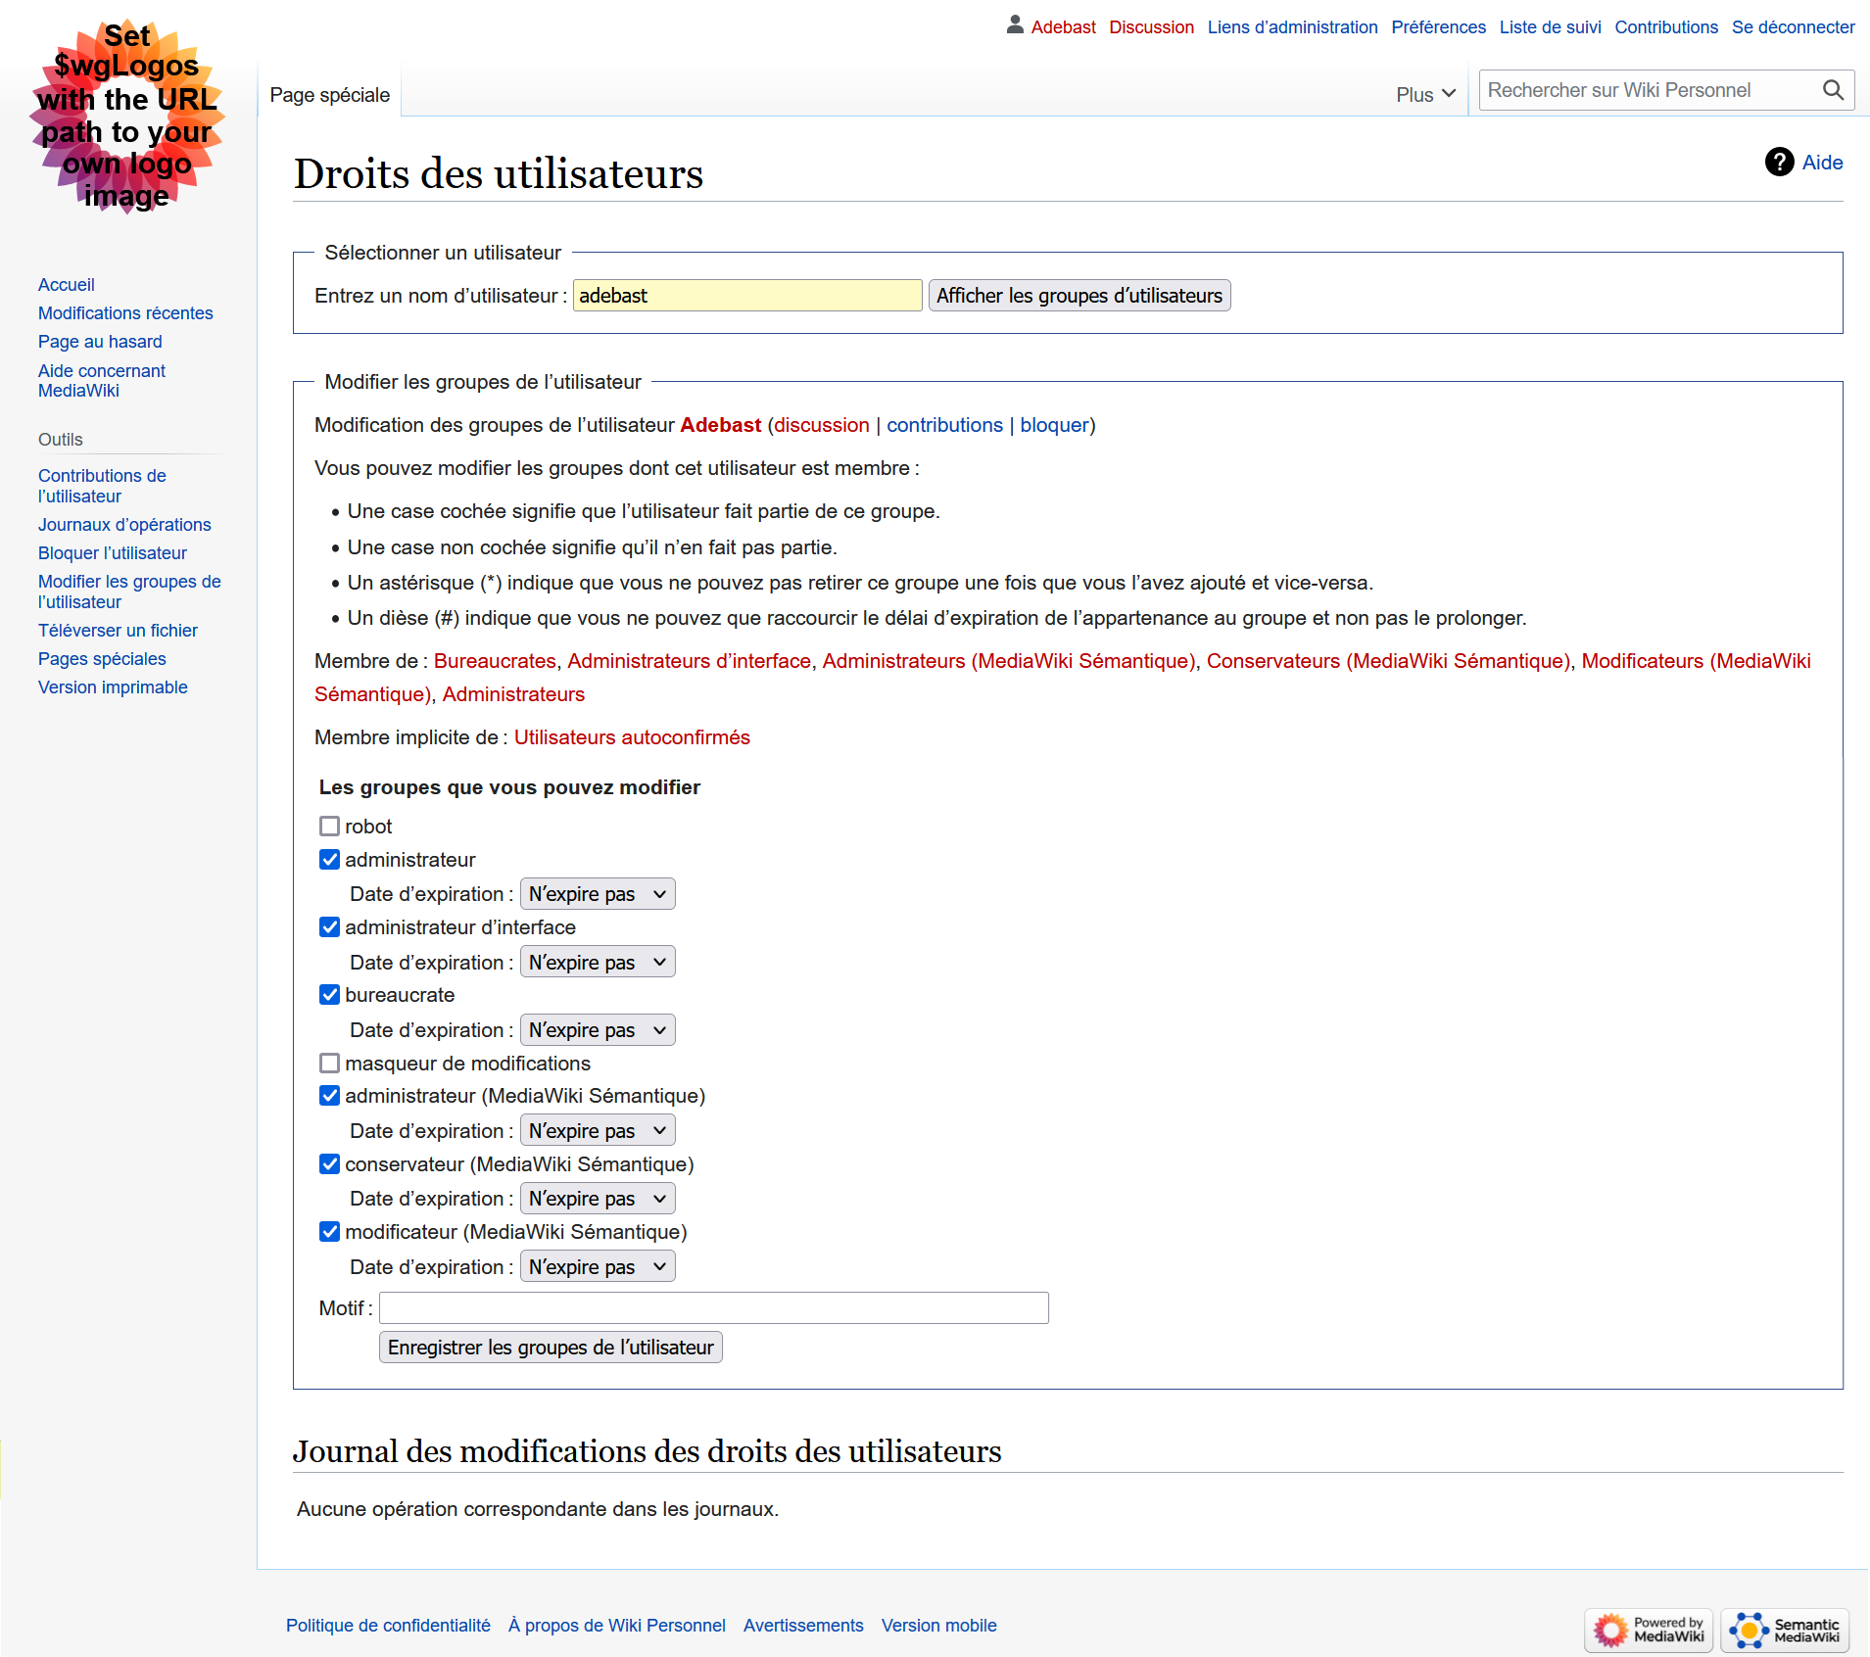Click Conservateurs (MediaWiki Sémantique) link

pyautogui.click(x=1388, y=660)
